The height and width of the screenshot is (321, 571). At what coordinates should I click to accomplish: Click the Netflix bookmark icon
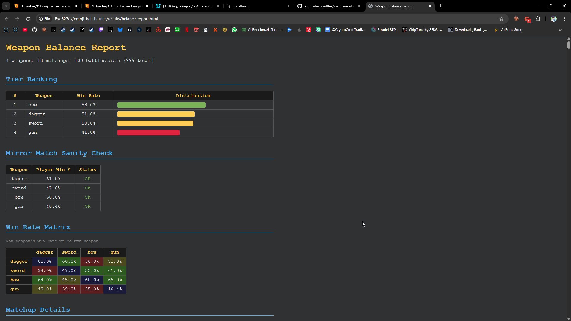pyautogui.click(x=187, y=30)
